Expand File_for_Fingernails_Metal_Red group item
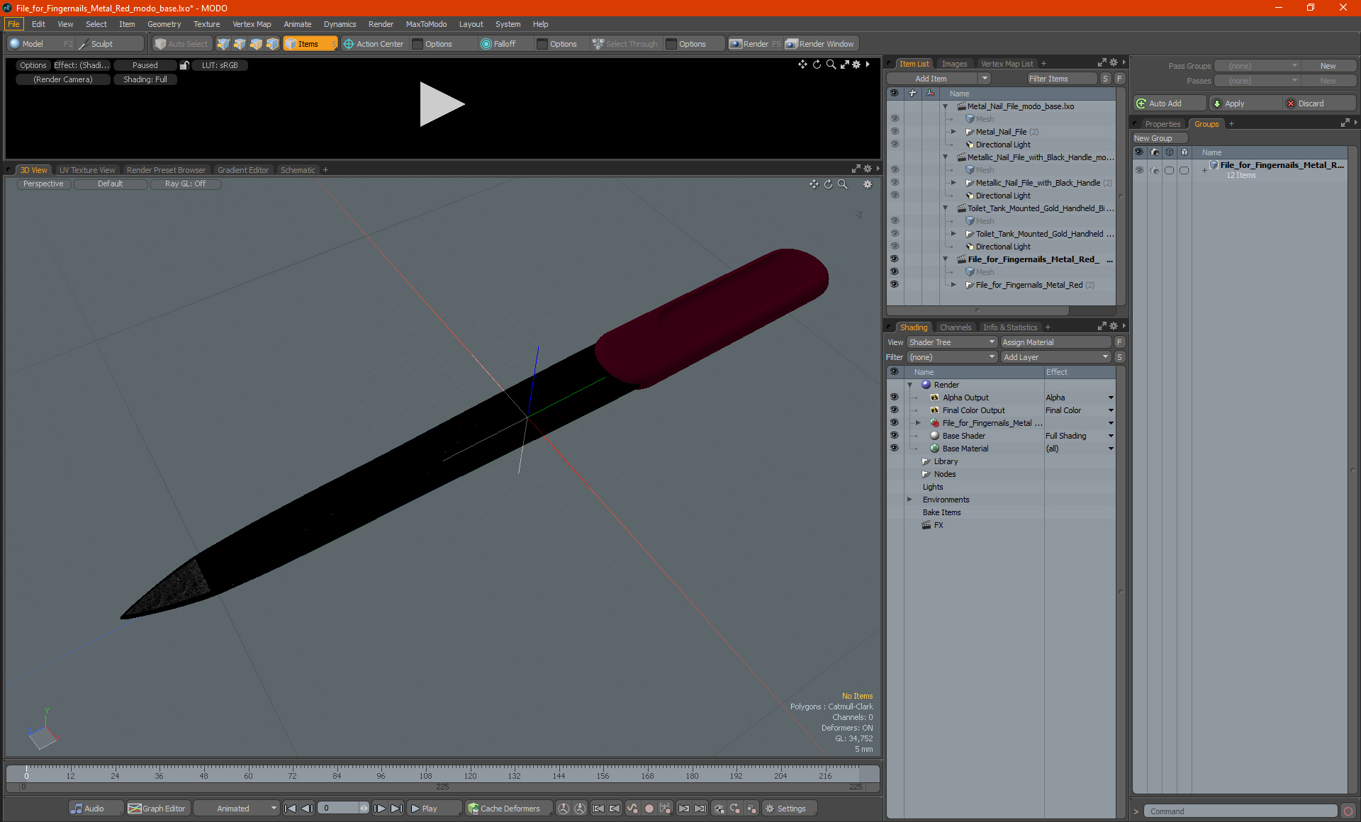 pyautogui.click(x=953, y=285)
